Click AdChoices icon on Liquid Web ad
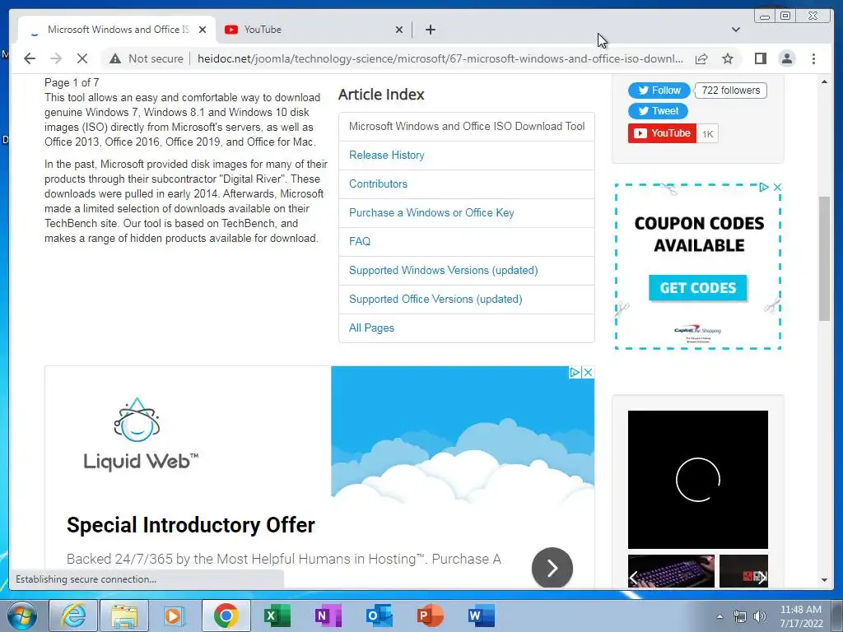Screen dimensions: 843x632 pyautogui.click(x=575, y=372)
